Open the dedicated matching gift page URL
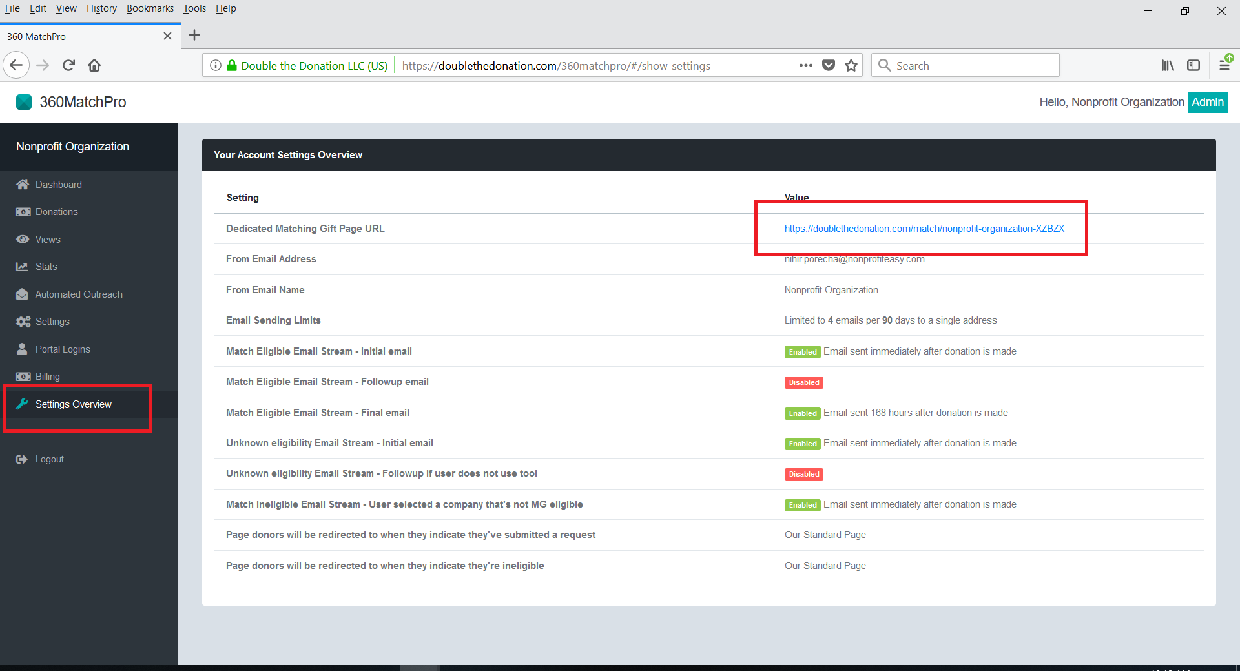Image resolution: width=1240 pixels, height=671 pixels. click(x=924, y=229)
